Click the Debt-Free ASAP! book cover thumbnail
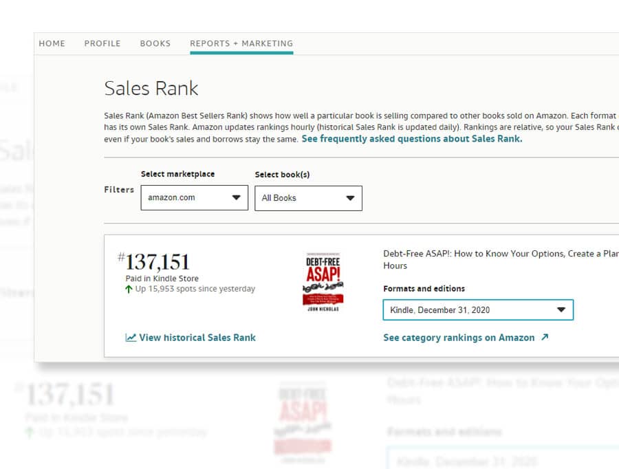 click(323, 281)
